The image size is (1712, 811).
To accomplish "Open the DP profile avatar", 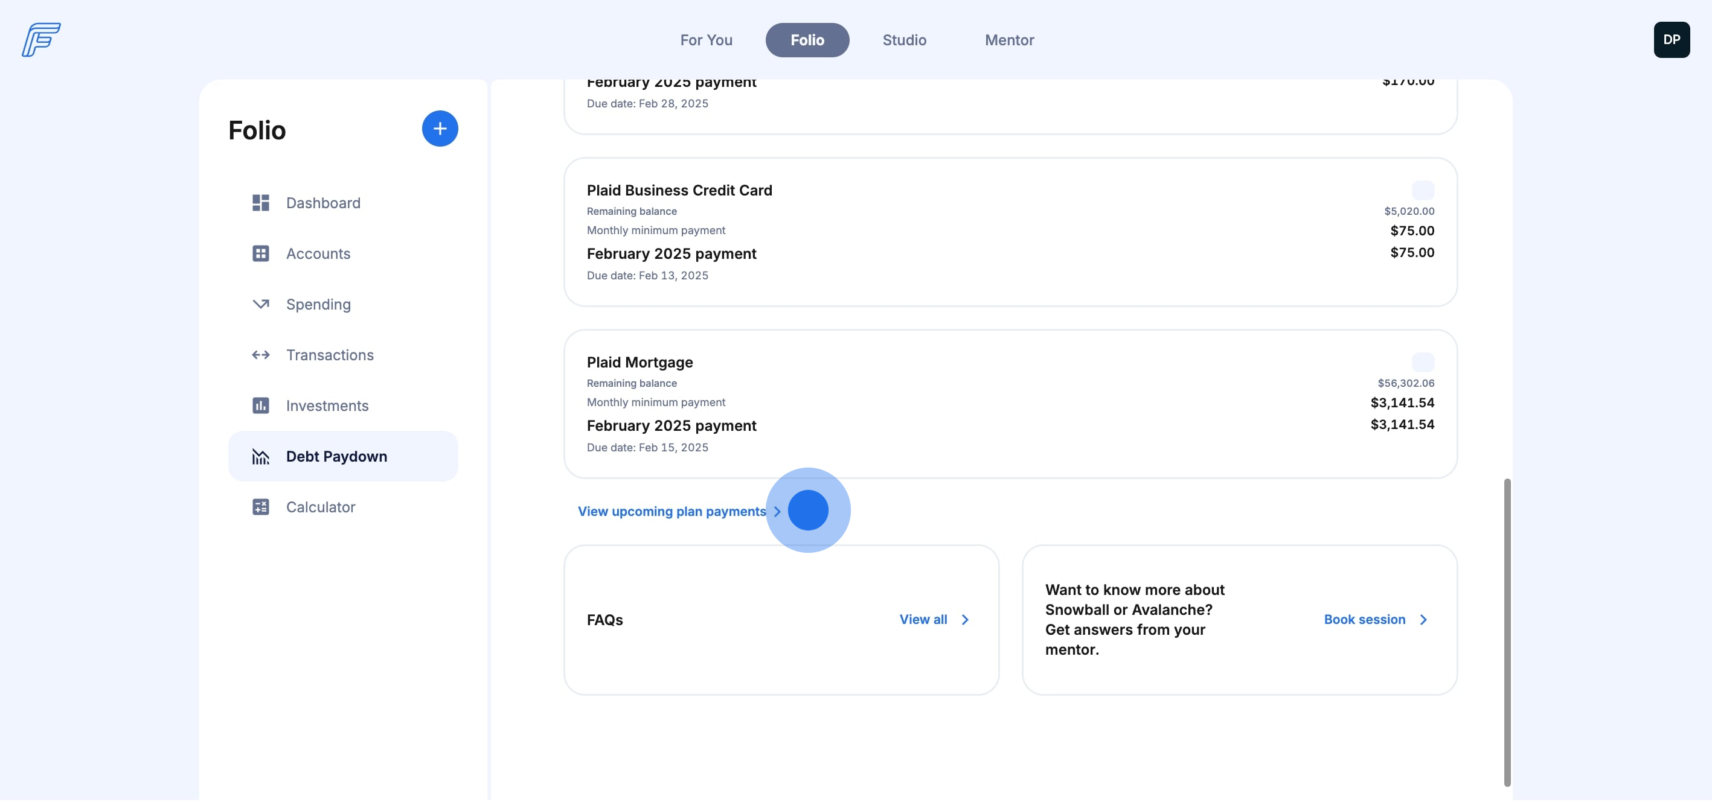I will tap(1671, 40).
